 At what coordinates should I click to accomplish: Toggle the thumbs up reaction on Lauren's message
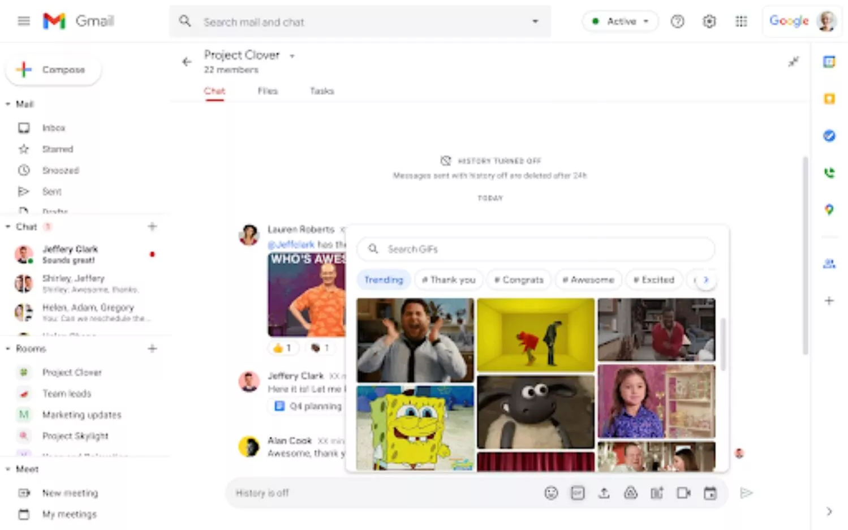[x=282, y=348]
